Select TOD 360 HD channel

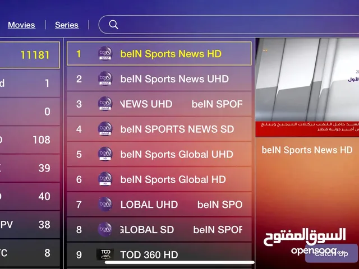tap(159, 255)
